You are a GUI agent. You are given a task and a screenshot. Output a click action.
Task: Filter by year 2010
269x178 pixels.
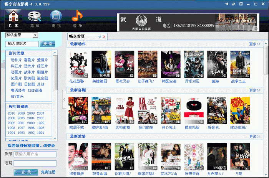(11, 113)
